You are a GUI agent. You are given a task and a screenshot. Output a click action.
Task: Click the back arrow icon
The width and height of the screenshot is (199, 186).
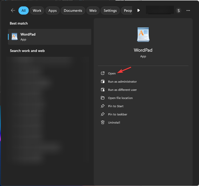click(x=13, y=10)
